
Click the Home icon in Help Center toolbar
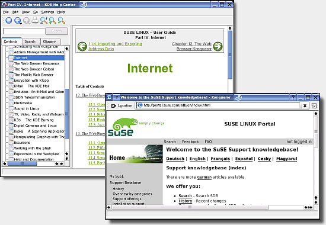pyautogui.click(x=8, y=20)
